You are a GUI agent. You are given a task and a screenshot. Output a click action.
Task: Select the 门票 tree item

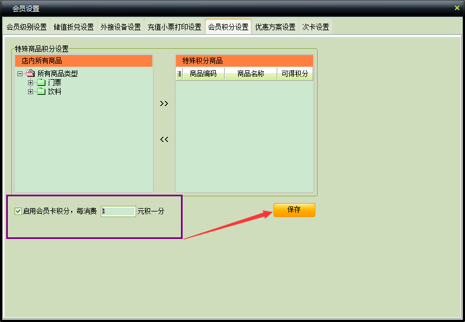pos(54,82)
